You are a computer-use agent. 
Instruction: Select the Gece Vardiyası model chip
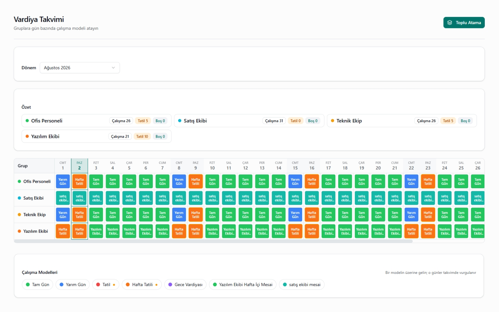pyautogui.click(x=185, y=285)
